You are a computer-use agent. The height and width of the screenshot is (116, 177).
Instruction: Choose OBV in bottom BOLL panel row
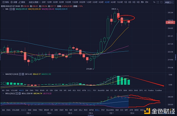[56, 110]
